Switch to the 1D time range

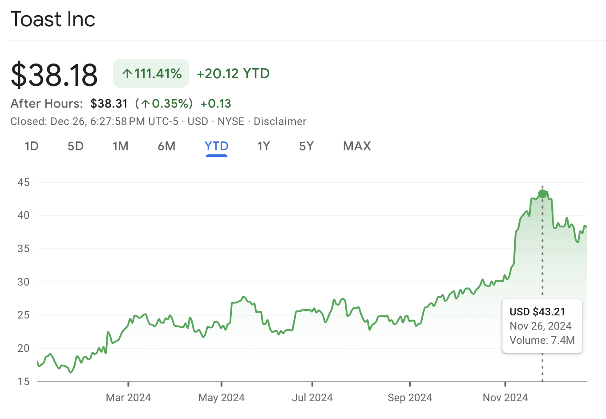click(x=32, y=146)
